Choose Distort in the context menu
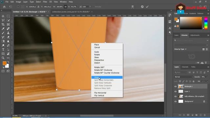 tap(97, 63)
